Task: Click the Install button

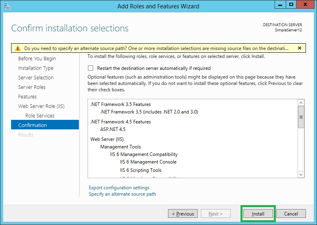Action: (x=258, y=214)
